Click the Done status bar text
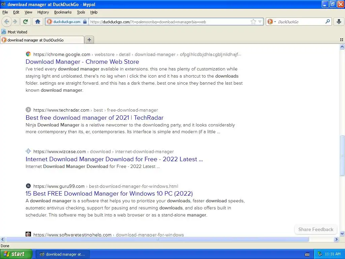 5,246
